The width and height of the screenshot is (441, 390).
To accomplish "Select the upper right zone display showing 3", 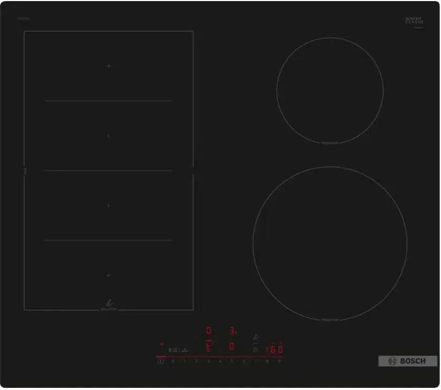I will pyautogui.click(x=232, y=331).
